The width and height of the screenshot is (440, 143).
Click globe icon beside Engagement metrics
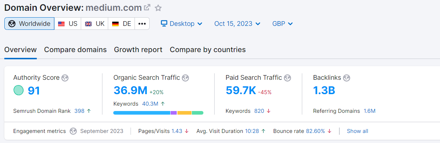(x=73, y=131)
